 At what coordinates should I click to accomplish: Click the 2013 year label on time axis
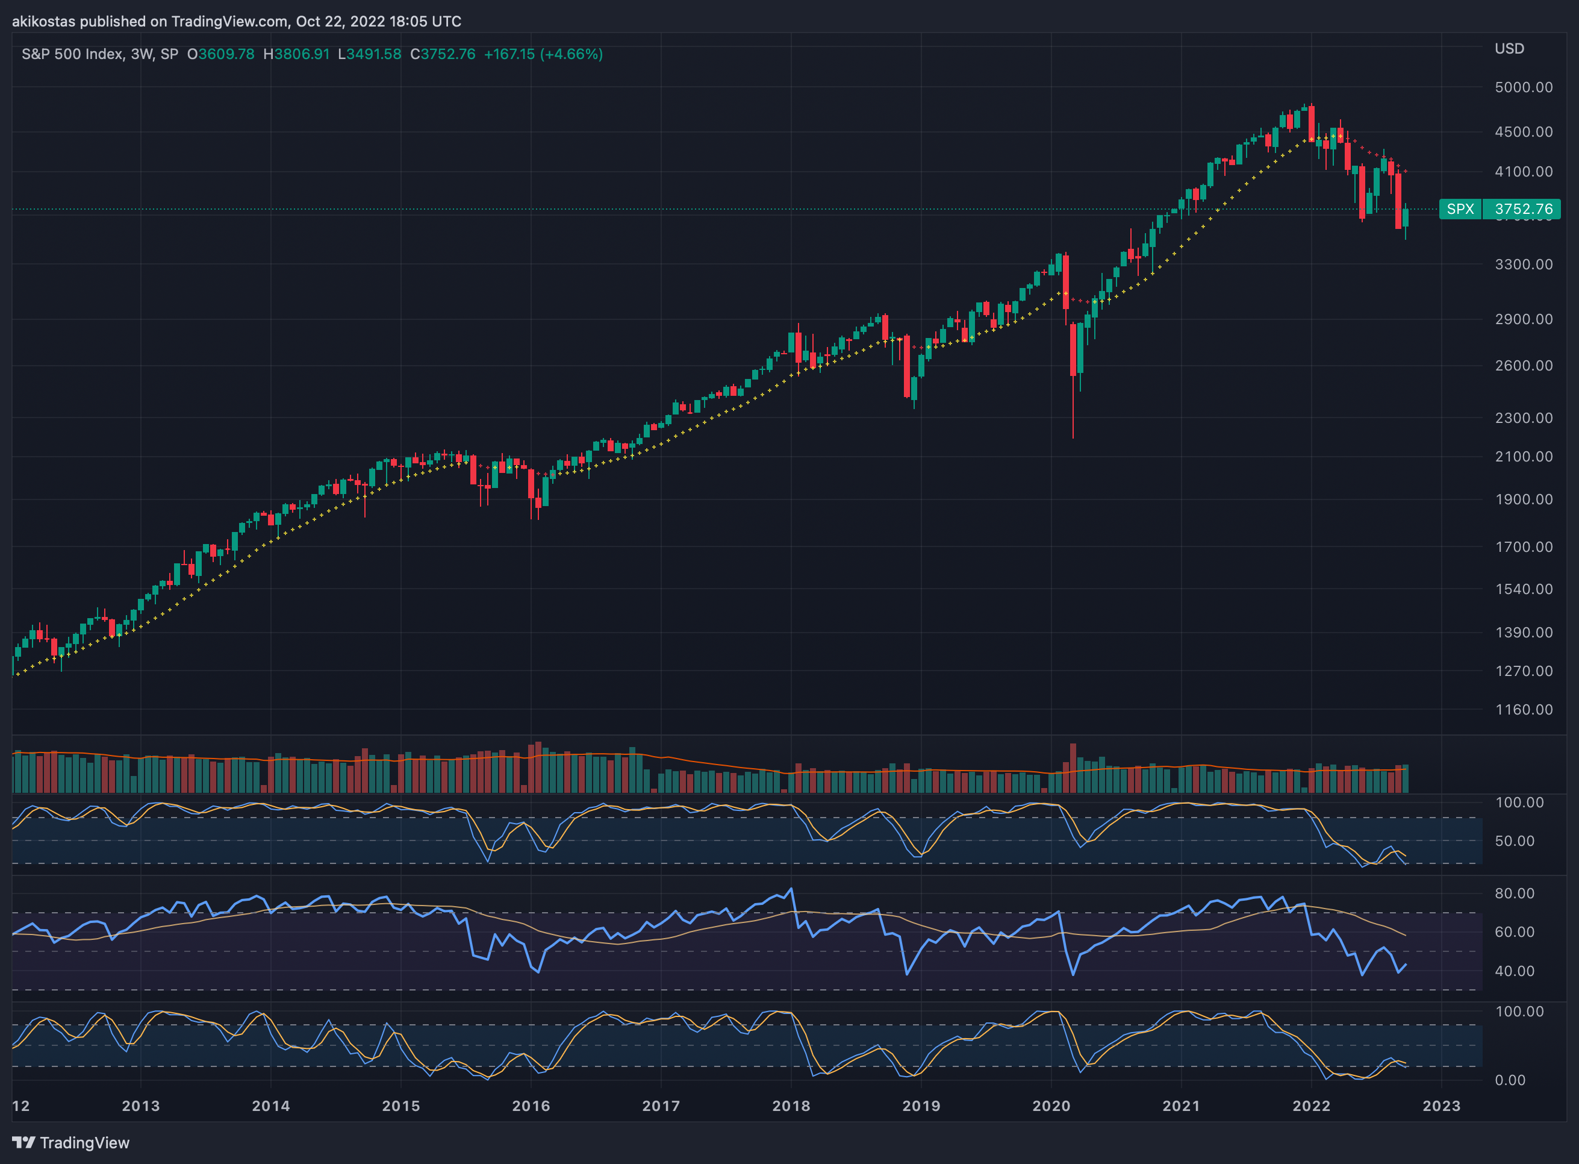pyautogui.click(x=141, y=1106)
